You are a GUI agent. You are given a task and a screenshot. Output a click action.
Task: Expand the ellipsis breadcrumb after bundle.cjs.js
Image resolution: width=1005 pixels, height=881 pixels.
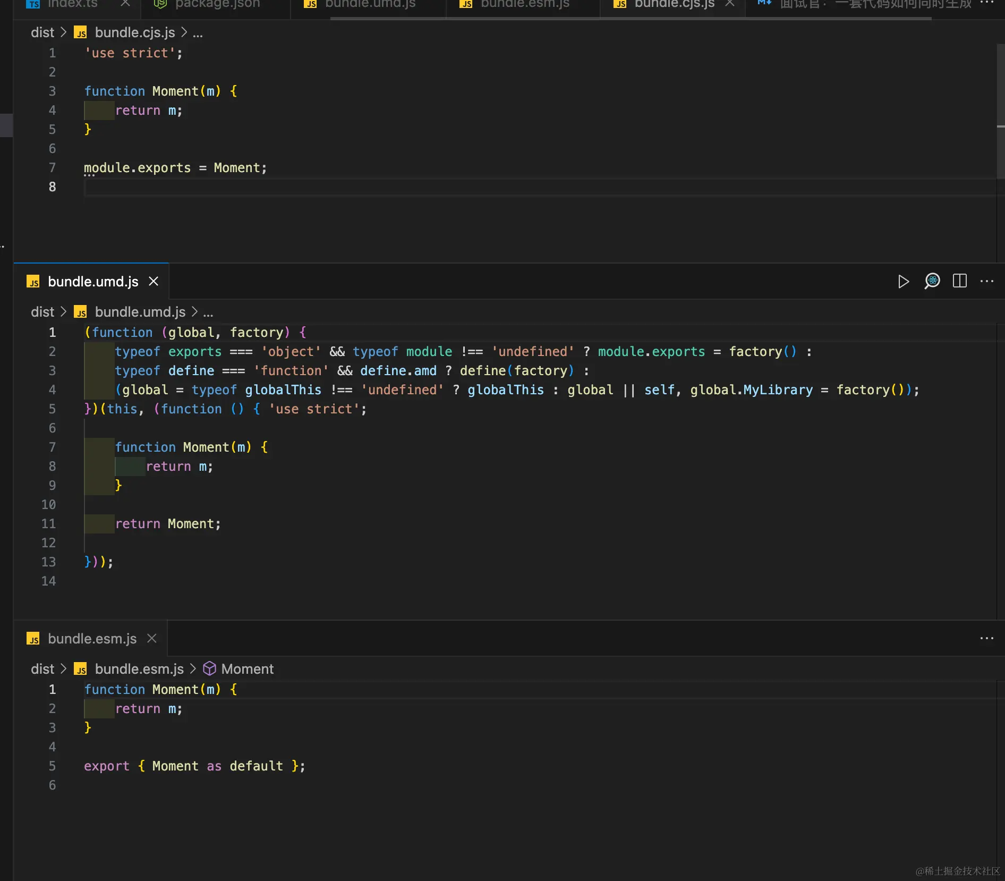click(198, 33)
